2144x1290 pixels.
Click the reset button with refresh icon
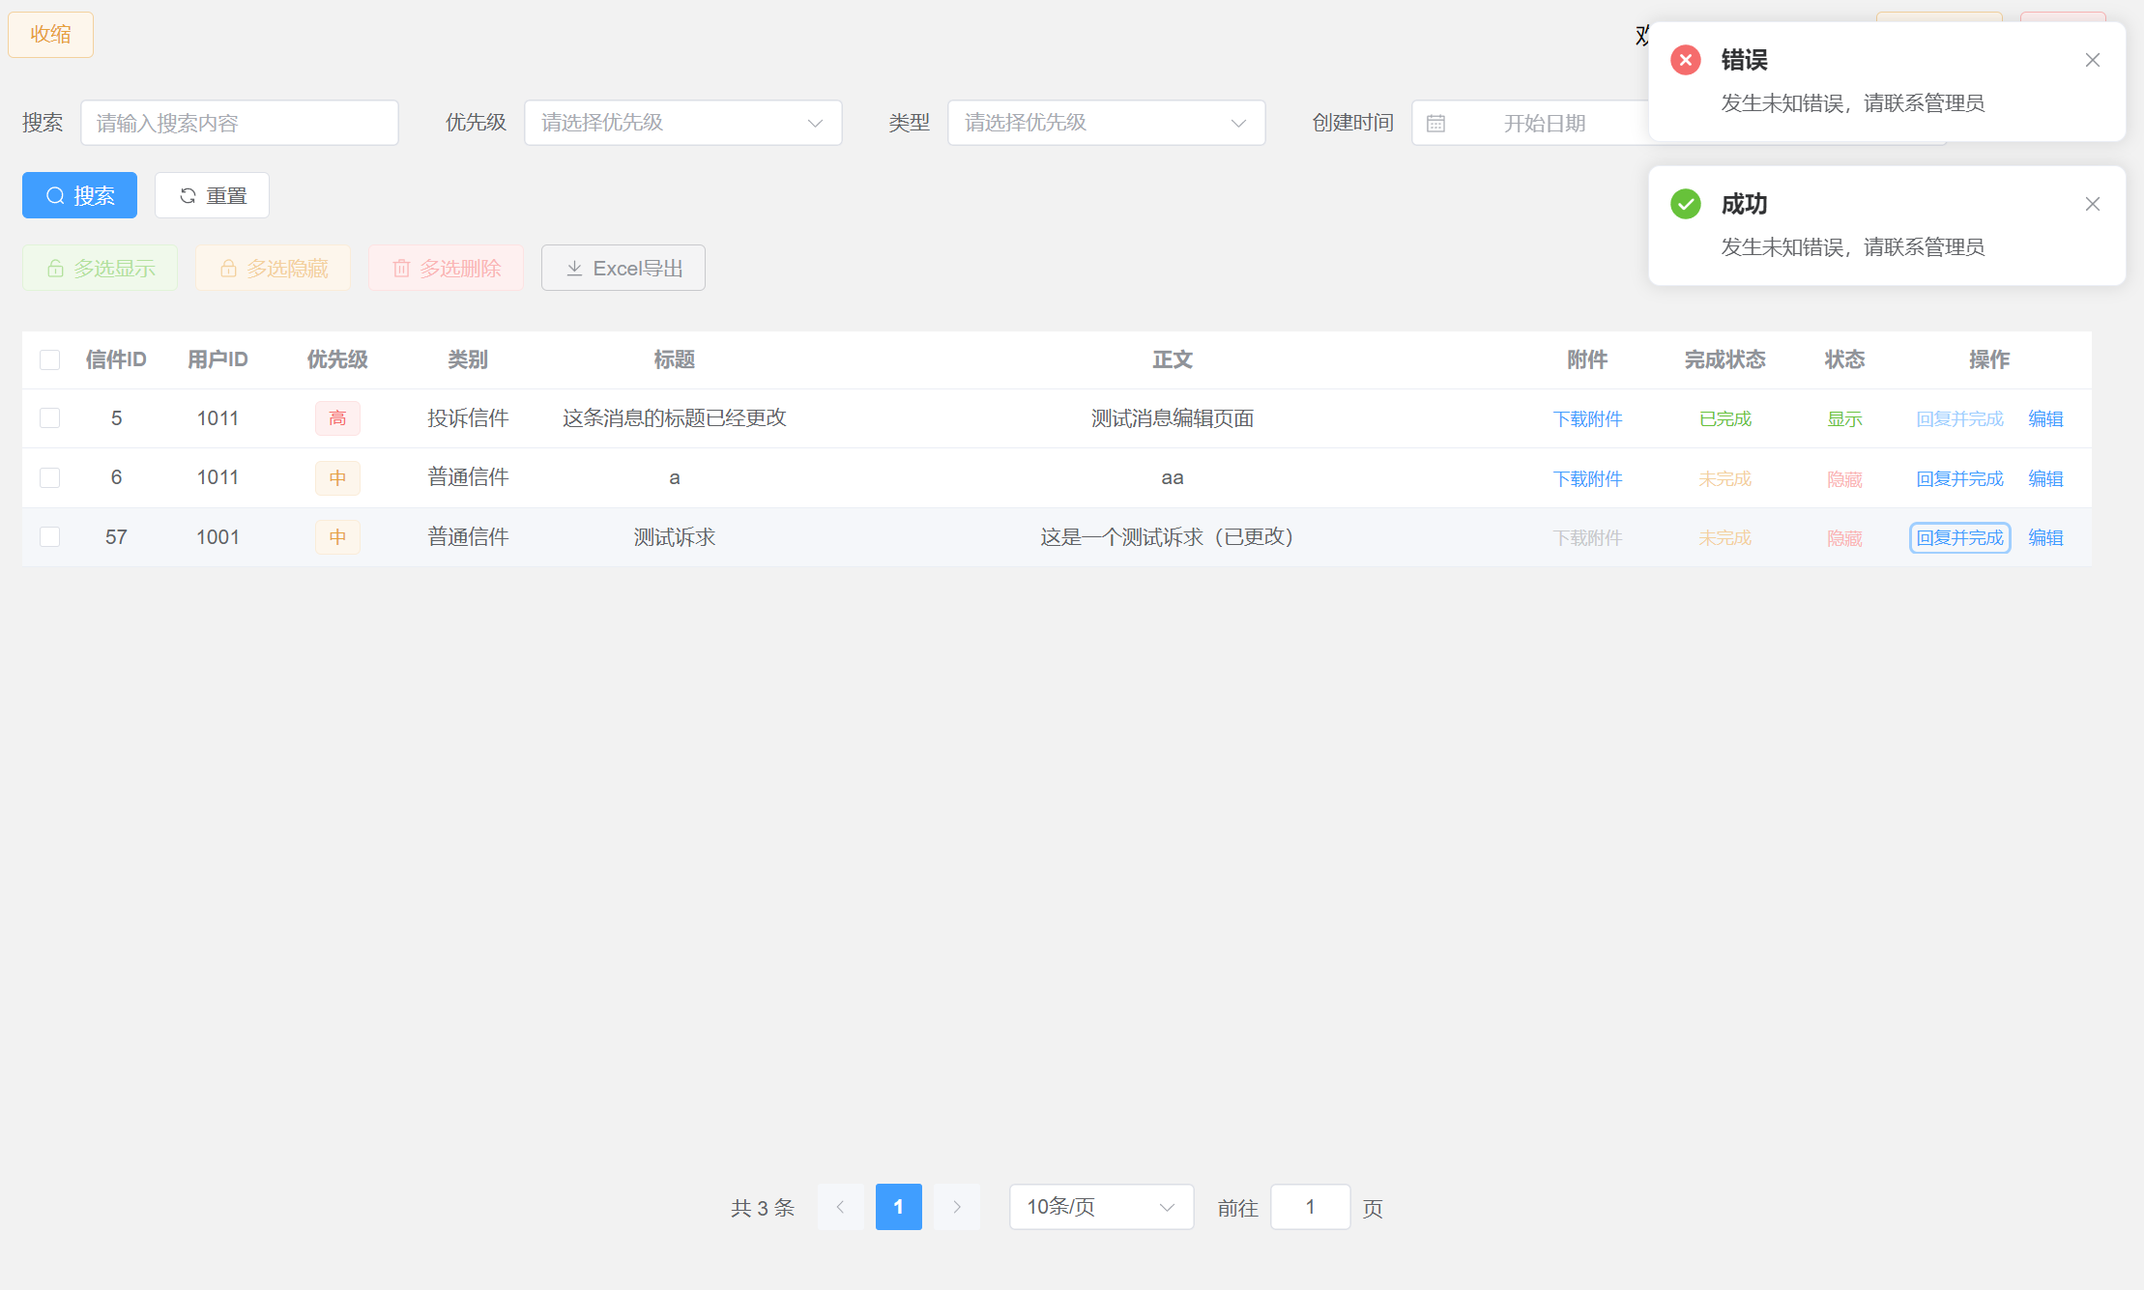[x=212, y=195]
